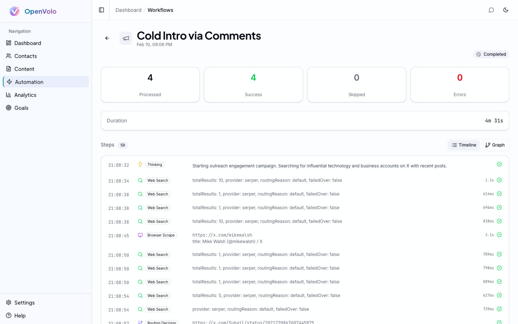Image resolution: width=518 pixels, height=324 pixels.
Task: Open chat using the speech bubble icon
Action: [491, 10]
